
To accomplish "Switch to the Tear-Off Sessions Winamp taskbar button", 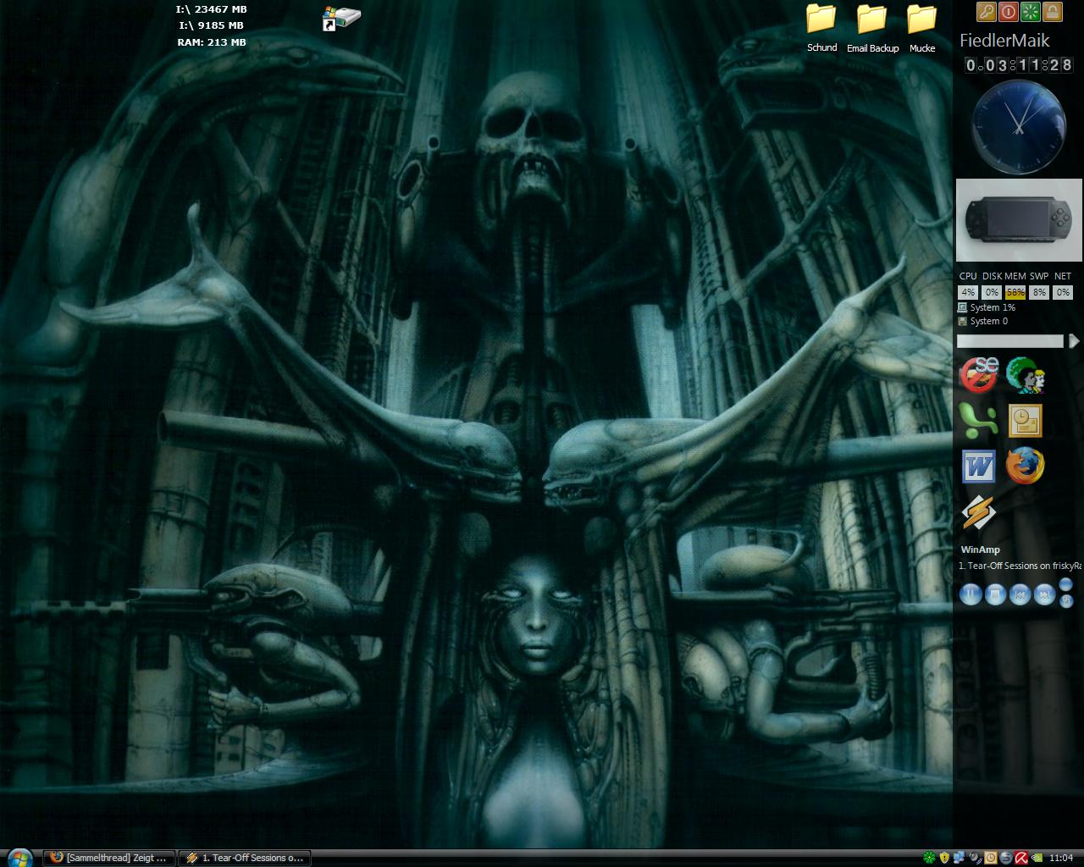I will [x=244, y=858].
